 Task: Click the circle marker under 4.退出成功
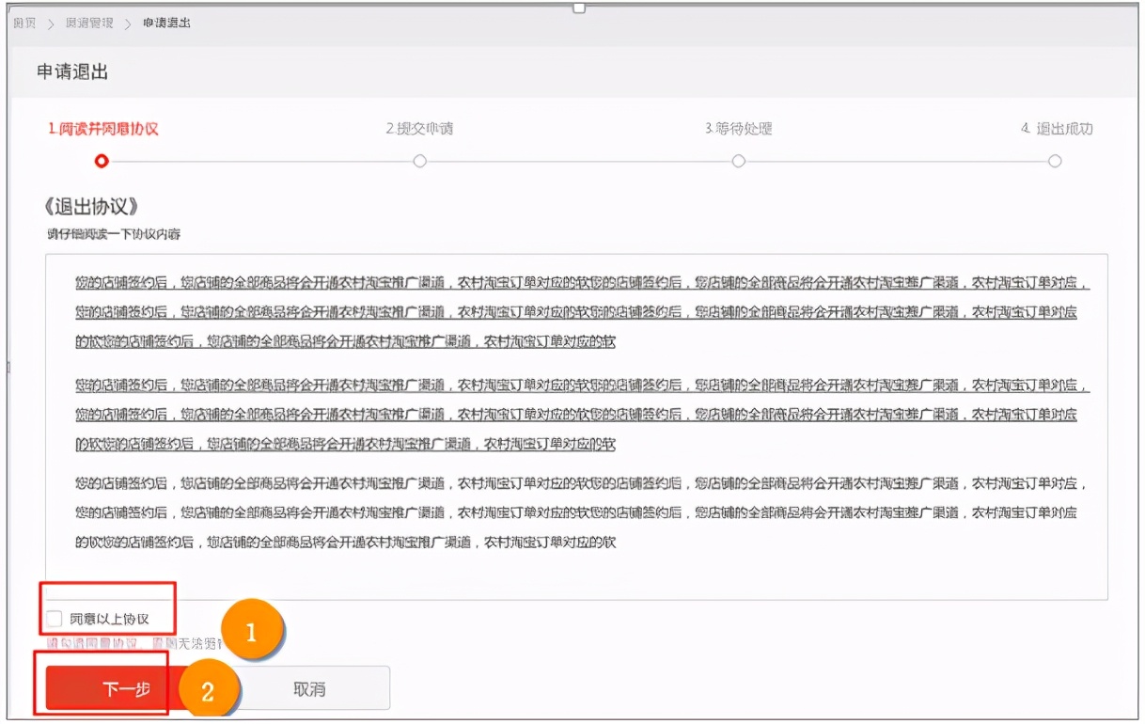point(1055,161)
